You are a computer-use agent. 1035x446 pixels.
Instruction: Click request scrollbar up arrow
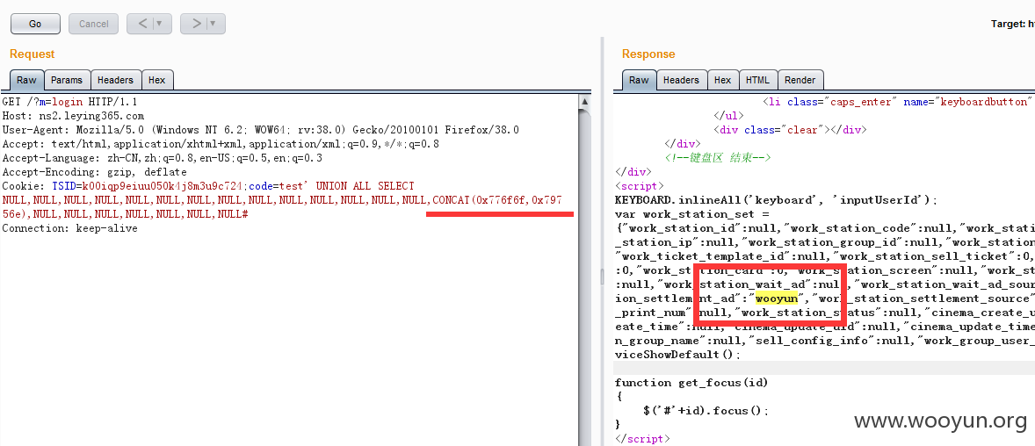point(585,102)
